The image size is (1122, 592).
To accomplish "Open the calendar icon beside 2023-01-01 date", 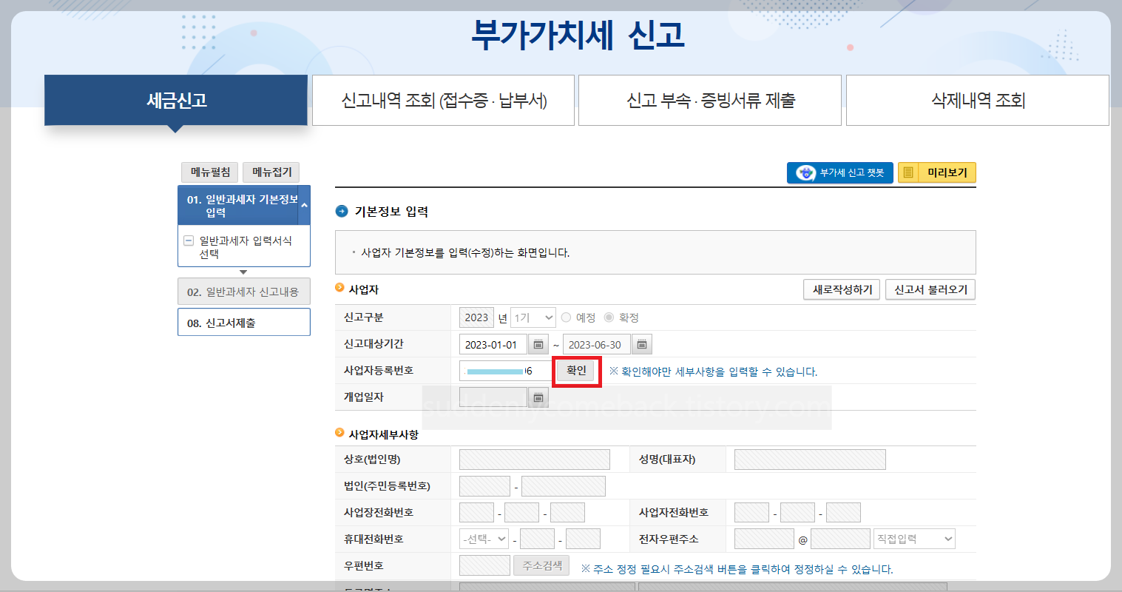I will [539, 343].
